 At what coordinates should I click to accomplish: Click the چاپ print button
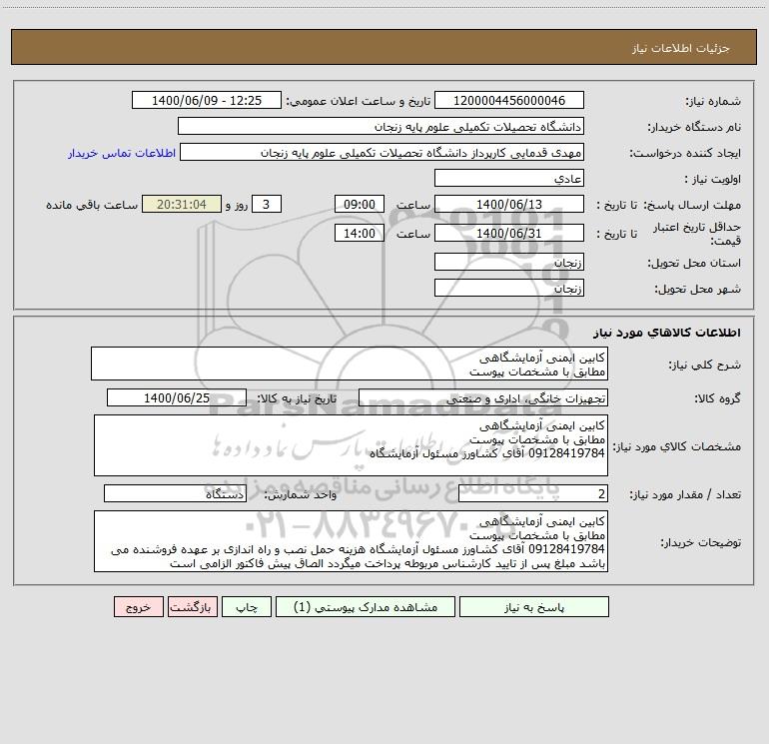(247, 607)
